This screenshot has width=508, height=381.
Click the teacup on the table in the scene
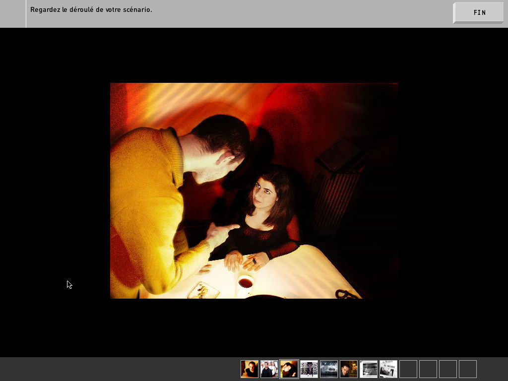[x=245, y=283]
